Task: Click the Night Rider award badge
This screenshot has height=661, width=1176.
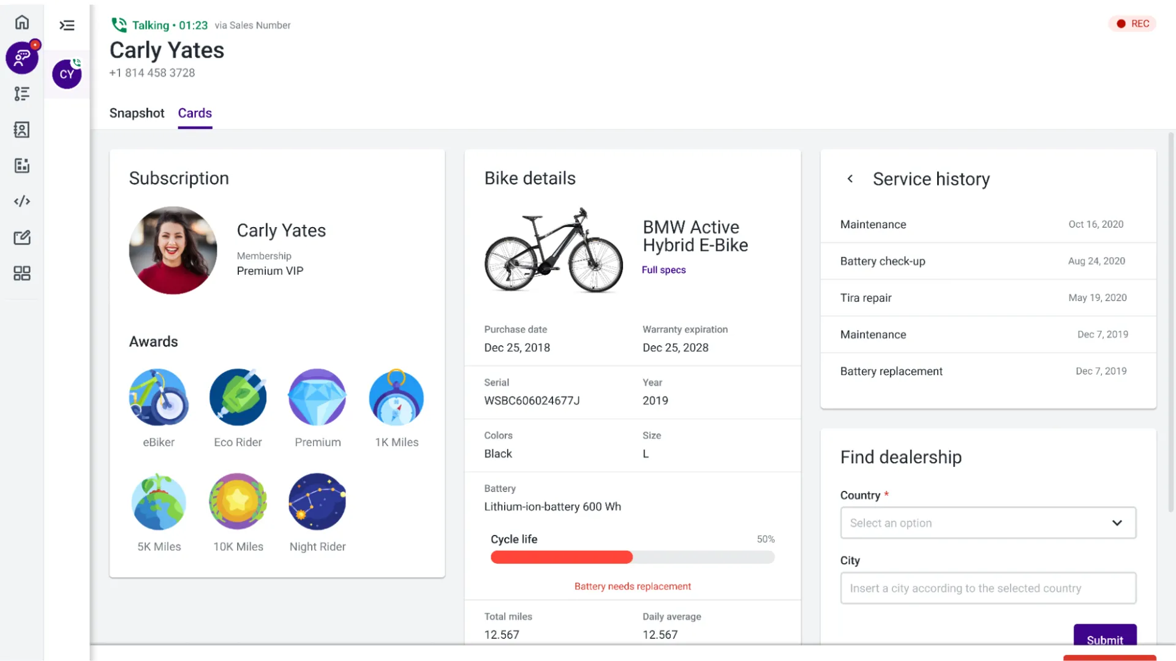Action: tap(317, 502)
